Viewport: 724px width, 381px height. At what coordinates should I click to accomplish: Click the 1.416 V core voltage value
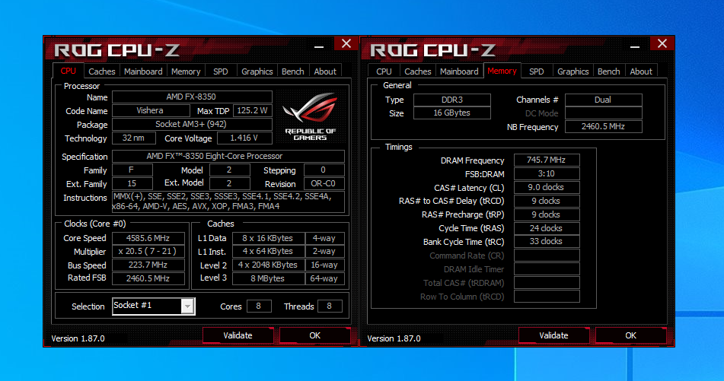[x=244, y=138]
